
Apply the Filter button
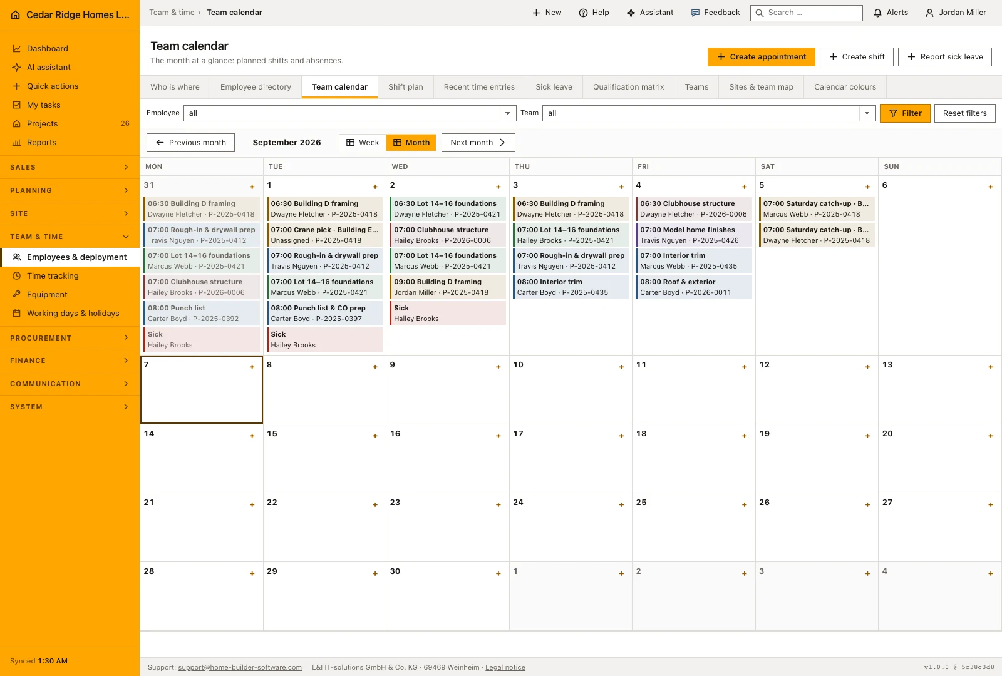pos(905,113)
